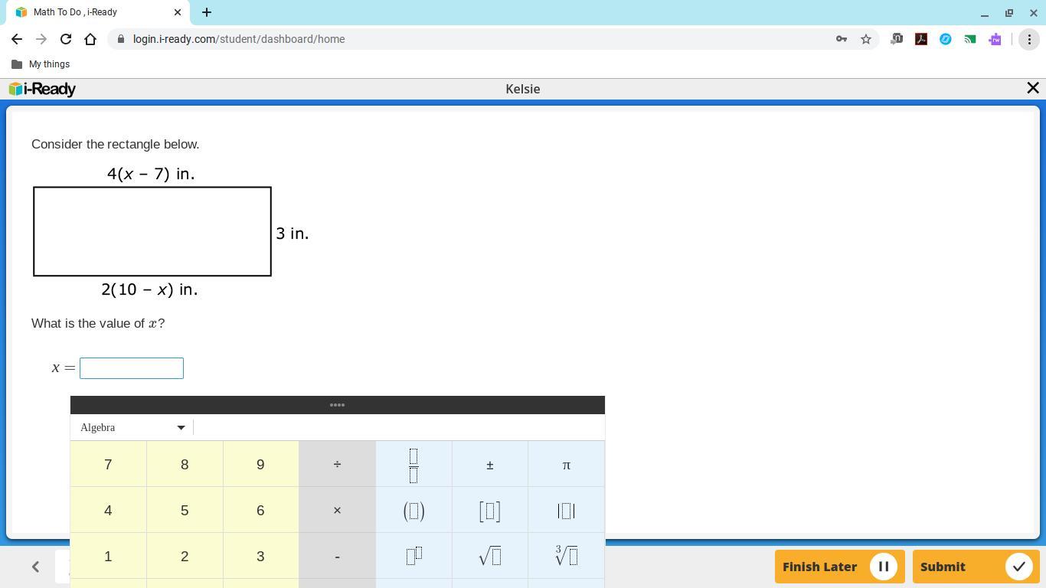This screenshot has height=588, width=1046.
Task: Open the Adobe Acrobat extension
Action: pos(921,39)
